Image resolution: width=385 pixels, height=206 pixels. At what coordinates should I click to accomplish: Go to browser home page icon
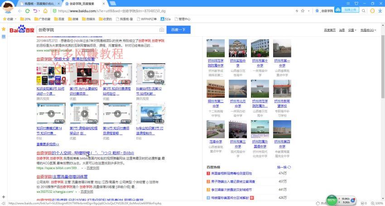[45, 11]
